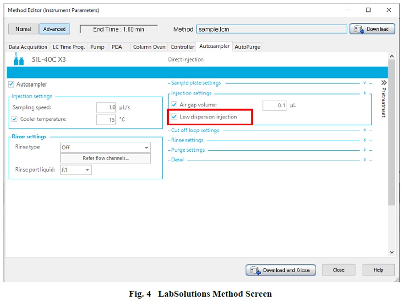Switch to the Data Acquisition tab
The width and height of the screenshot is (409, 303).
click(28, 47)
